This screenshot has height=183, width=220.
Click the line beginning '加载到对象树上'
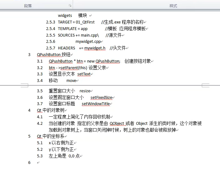pyautogui.click(x=113, y=130)
